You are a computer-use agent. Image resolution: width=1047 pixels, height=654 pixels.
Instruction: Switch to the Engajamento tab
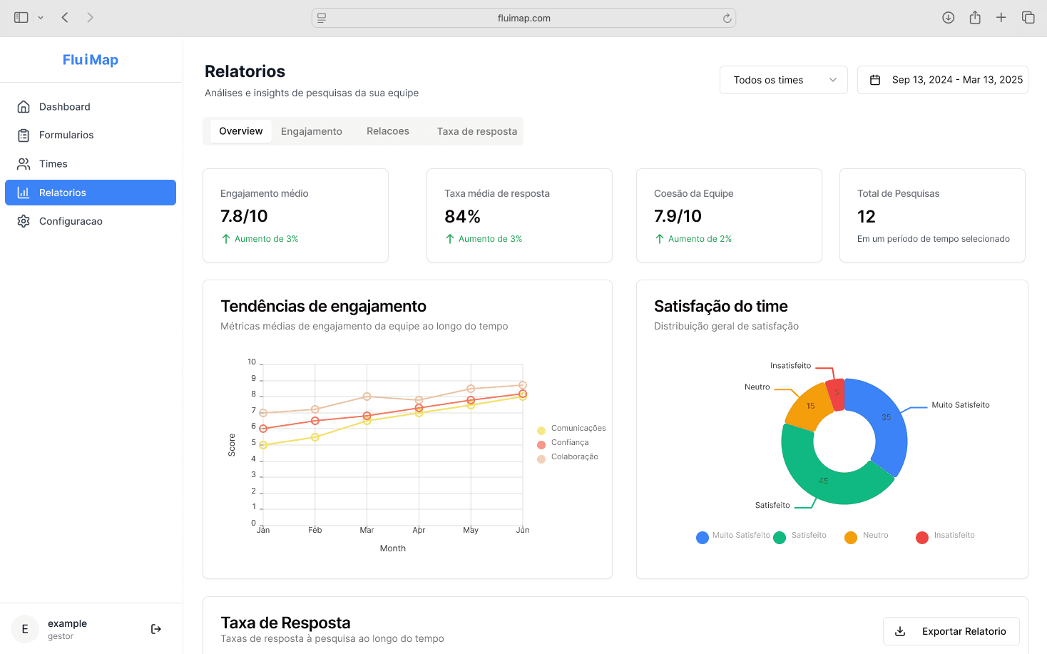312,131
